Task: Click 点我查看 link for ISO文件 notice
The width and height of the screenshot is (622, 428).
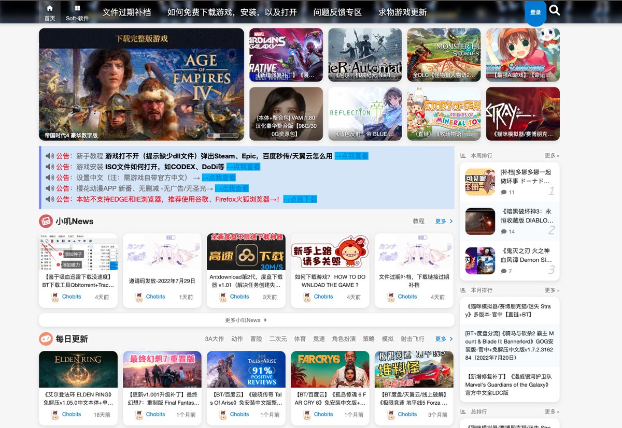Action: pyautogui.click(x=243, y=167)
